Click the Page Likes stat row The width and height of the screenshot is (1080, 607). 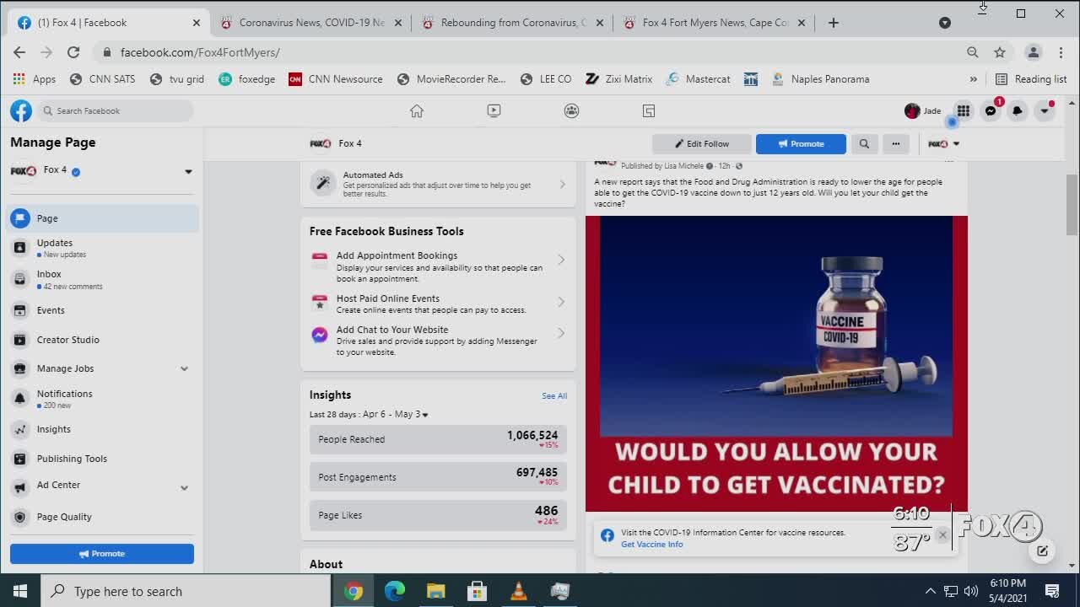438,515
